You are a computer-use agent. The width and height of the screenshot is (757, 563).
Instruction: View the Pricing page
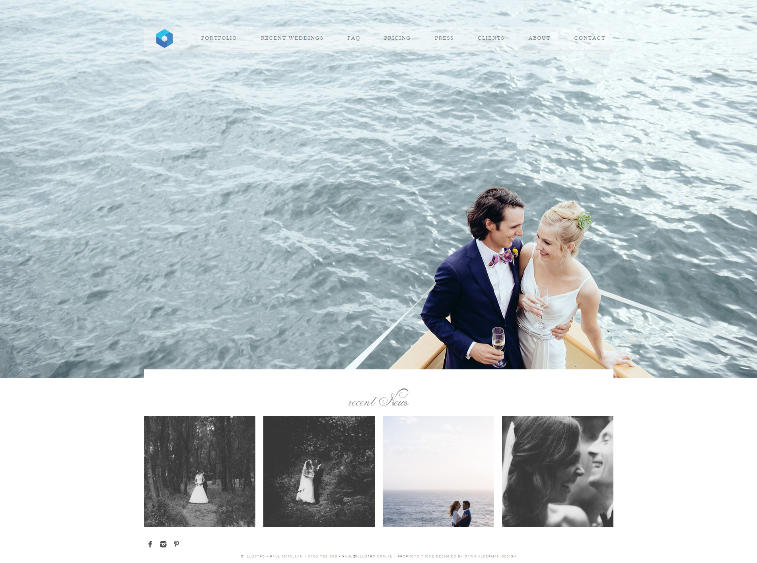pos(397,38)
